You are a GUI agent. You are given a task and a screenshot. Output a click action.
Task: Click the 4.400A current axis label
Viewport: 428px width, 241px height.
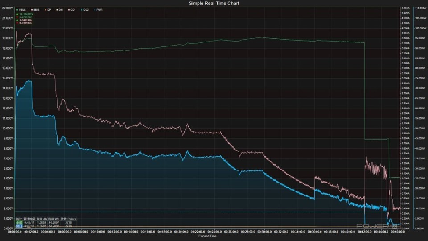(x=406, y=8)
